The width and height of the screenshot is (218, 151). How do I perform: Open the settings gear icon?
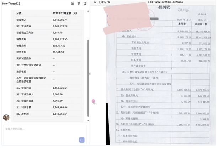click(x=79, y=4)
